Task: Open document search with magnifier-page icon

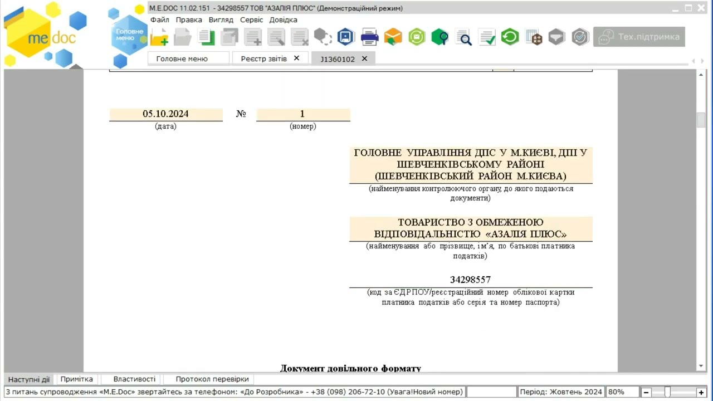Action: (463, 37)
